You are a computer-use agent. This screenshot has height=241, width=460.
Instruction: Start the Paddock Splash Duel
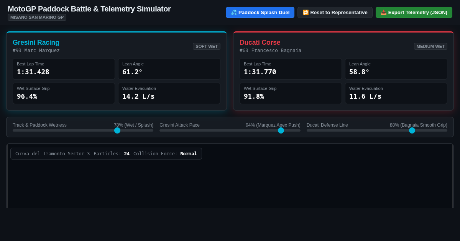(260, 12)
